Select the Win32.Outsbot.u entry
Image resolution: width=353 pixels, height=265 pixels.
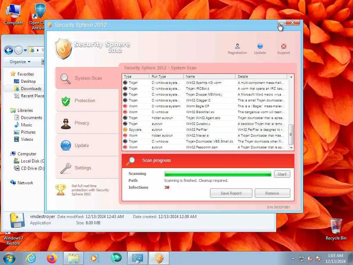(x=205, y=124)
